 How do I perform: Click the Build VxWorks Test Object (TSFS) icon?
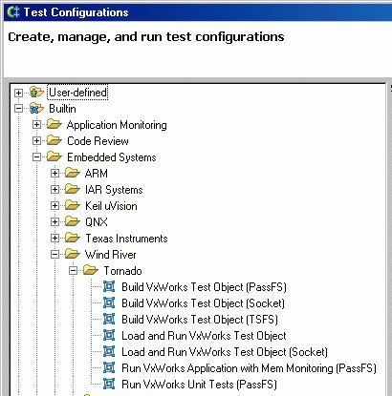point(109,320)
